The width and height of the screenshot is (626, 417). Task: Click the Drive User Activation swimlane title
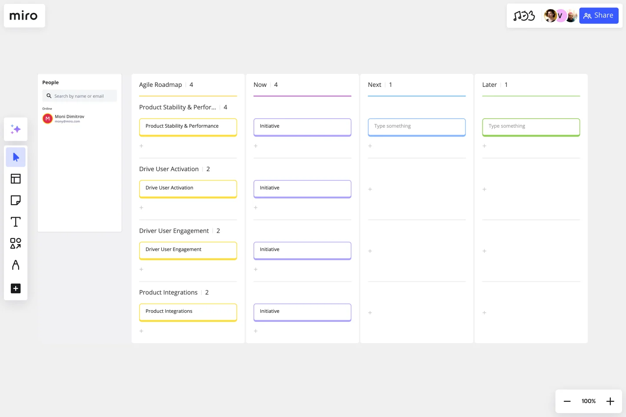(x=169, y=169)
